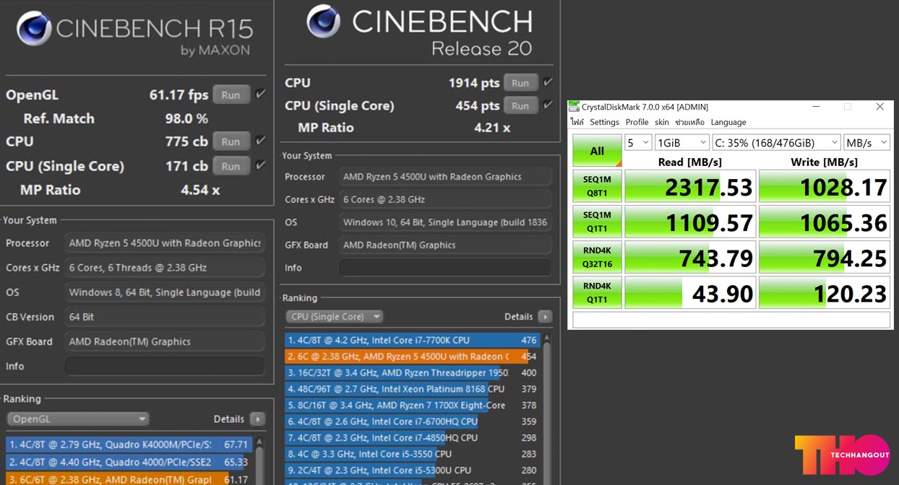This screenshot has height=485, width=899.
Task: Toggle the CPU test checkbox in Cinebench R15
Action: pos(260,140)
